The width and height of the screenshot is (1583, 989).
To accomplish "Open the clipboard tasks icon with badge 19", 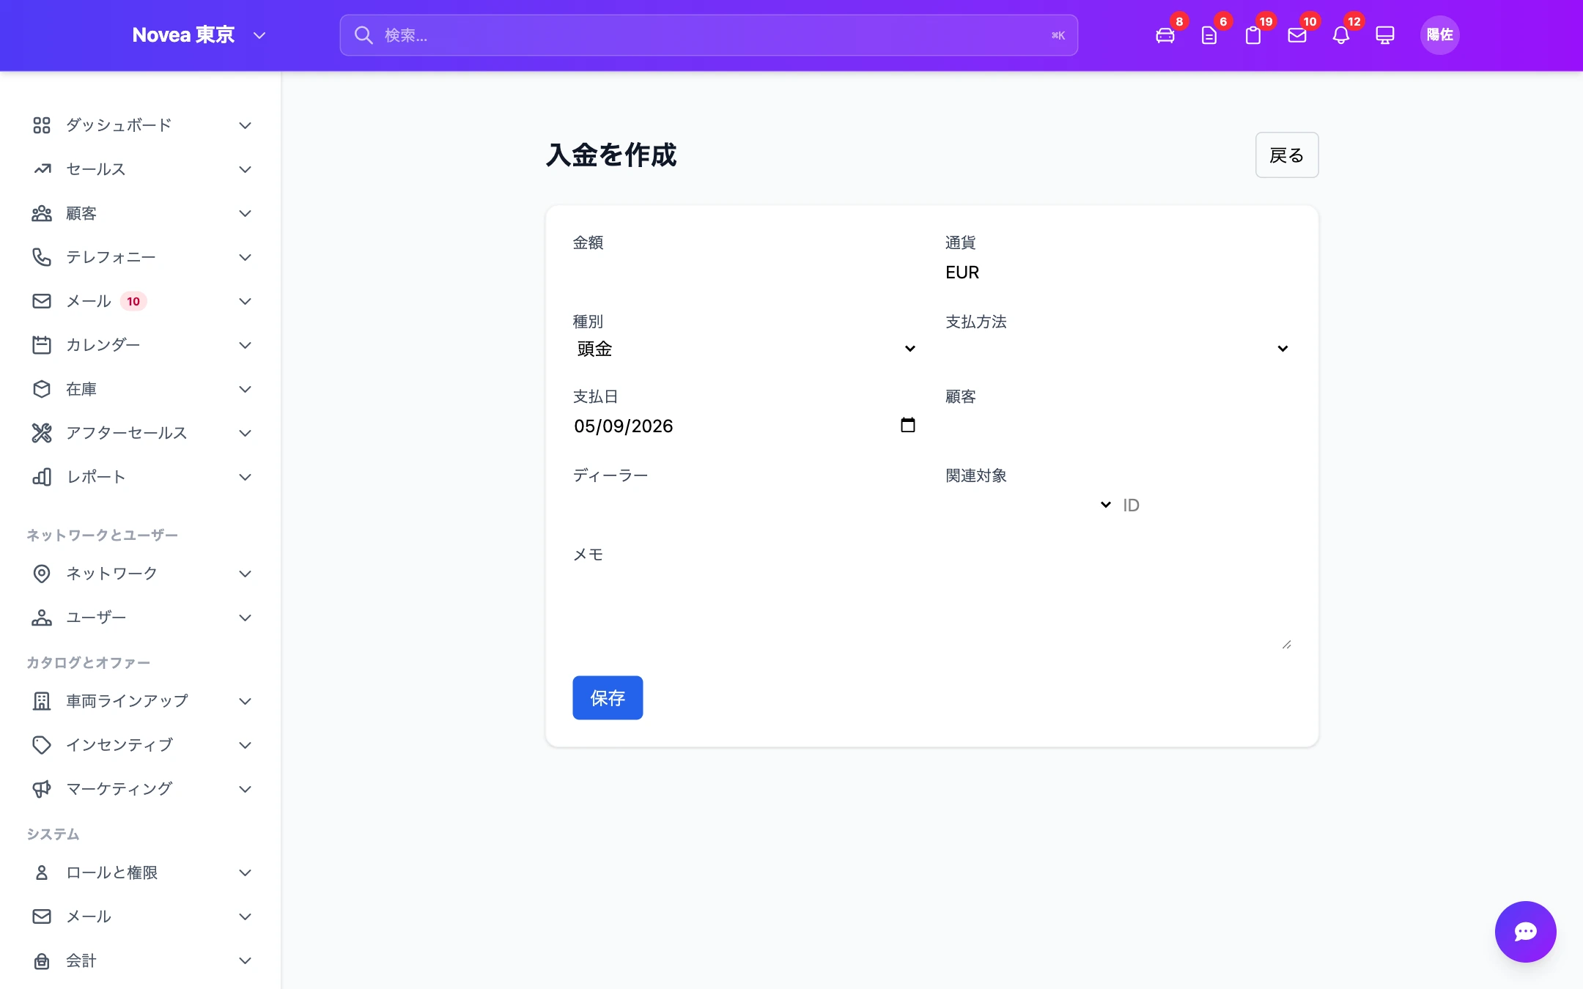I will [x=1253, y=35].
